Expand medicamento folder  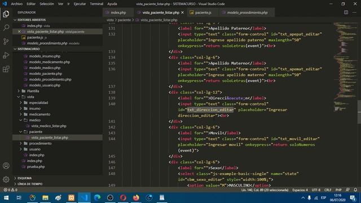click(21, 114)
